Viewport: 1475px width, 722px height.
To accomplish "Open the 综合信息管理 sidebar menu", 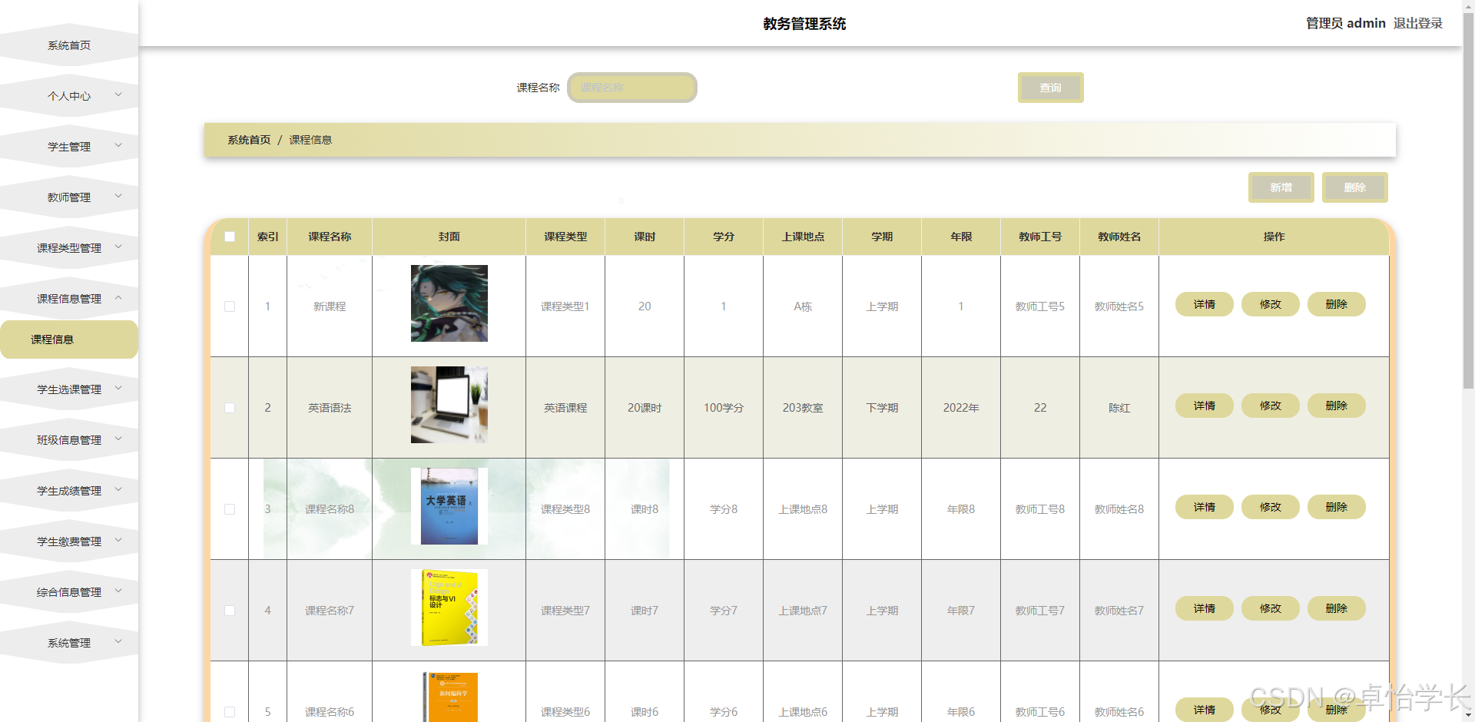I will pos(69,592).
